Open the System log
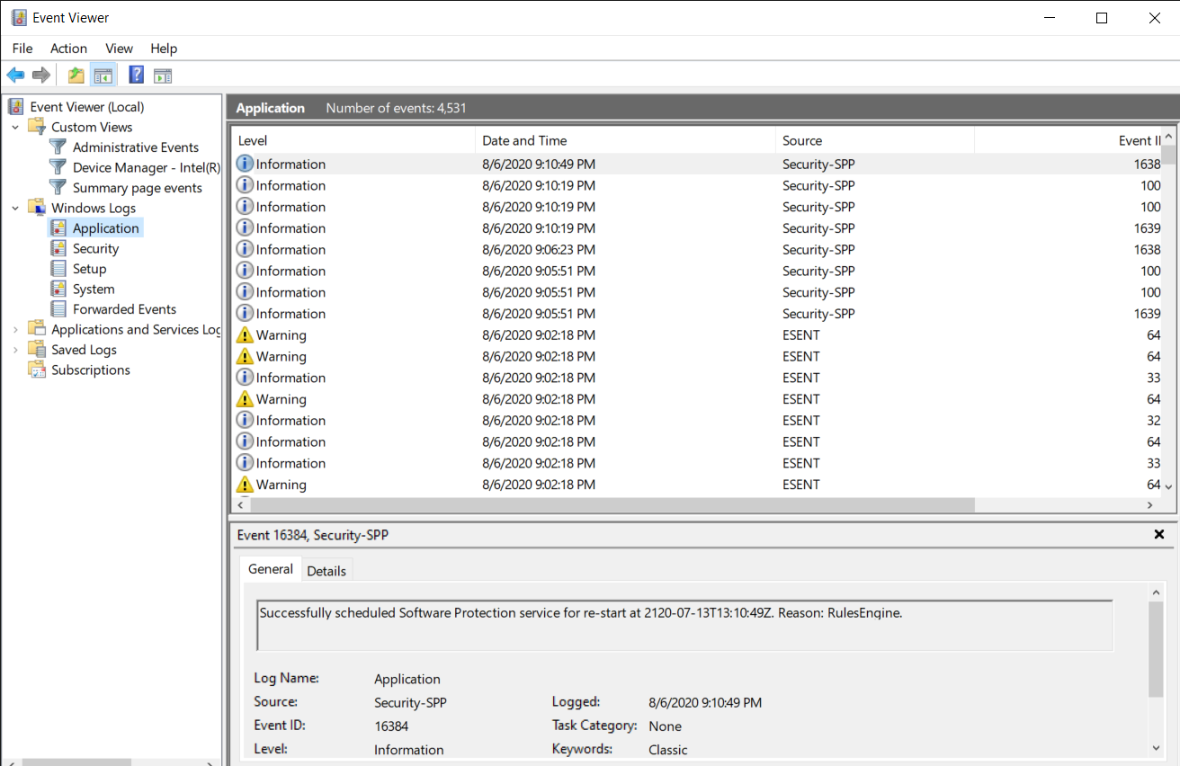 point(94,289)
